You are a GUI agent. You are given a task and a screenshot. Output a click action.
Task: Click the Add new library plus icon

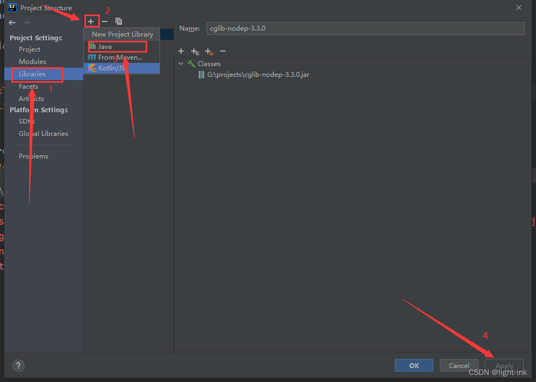click(91, 21)
